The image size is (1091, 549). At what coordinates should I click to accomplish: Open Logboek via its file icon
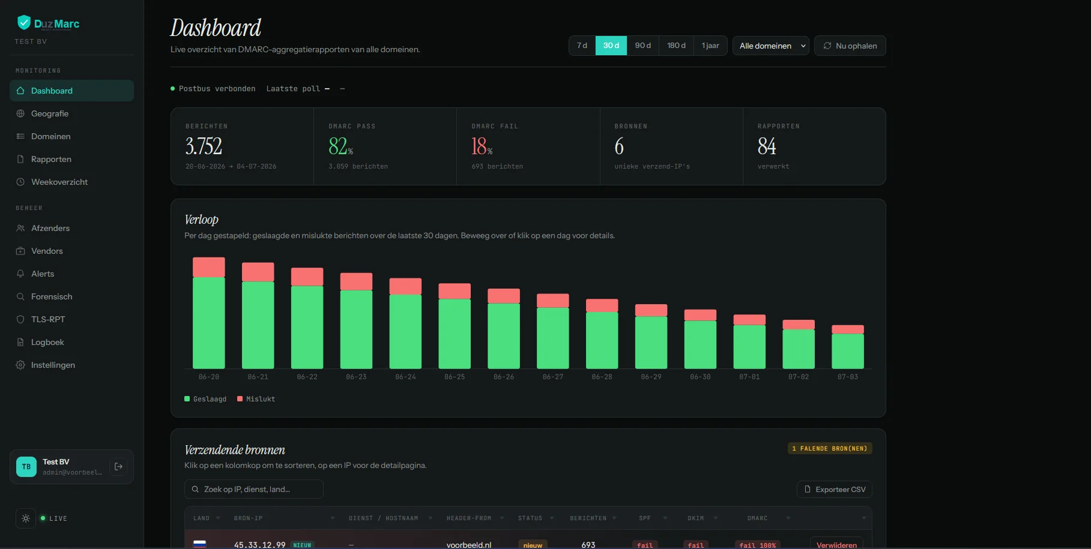tap(20, 342)
